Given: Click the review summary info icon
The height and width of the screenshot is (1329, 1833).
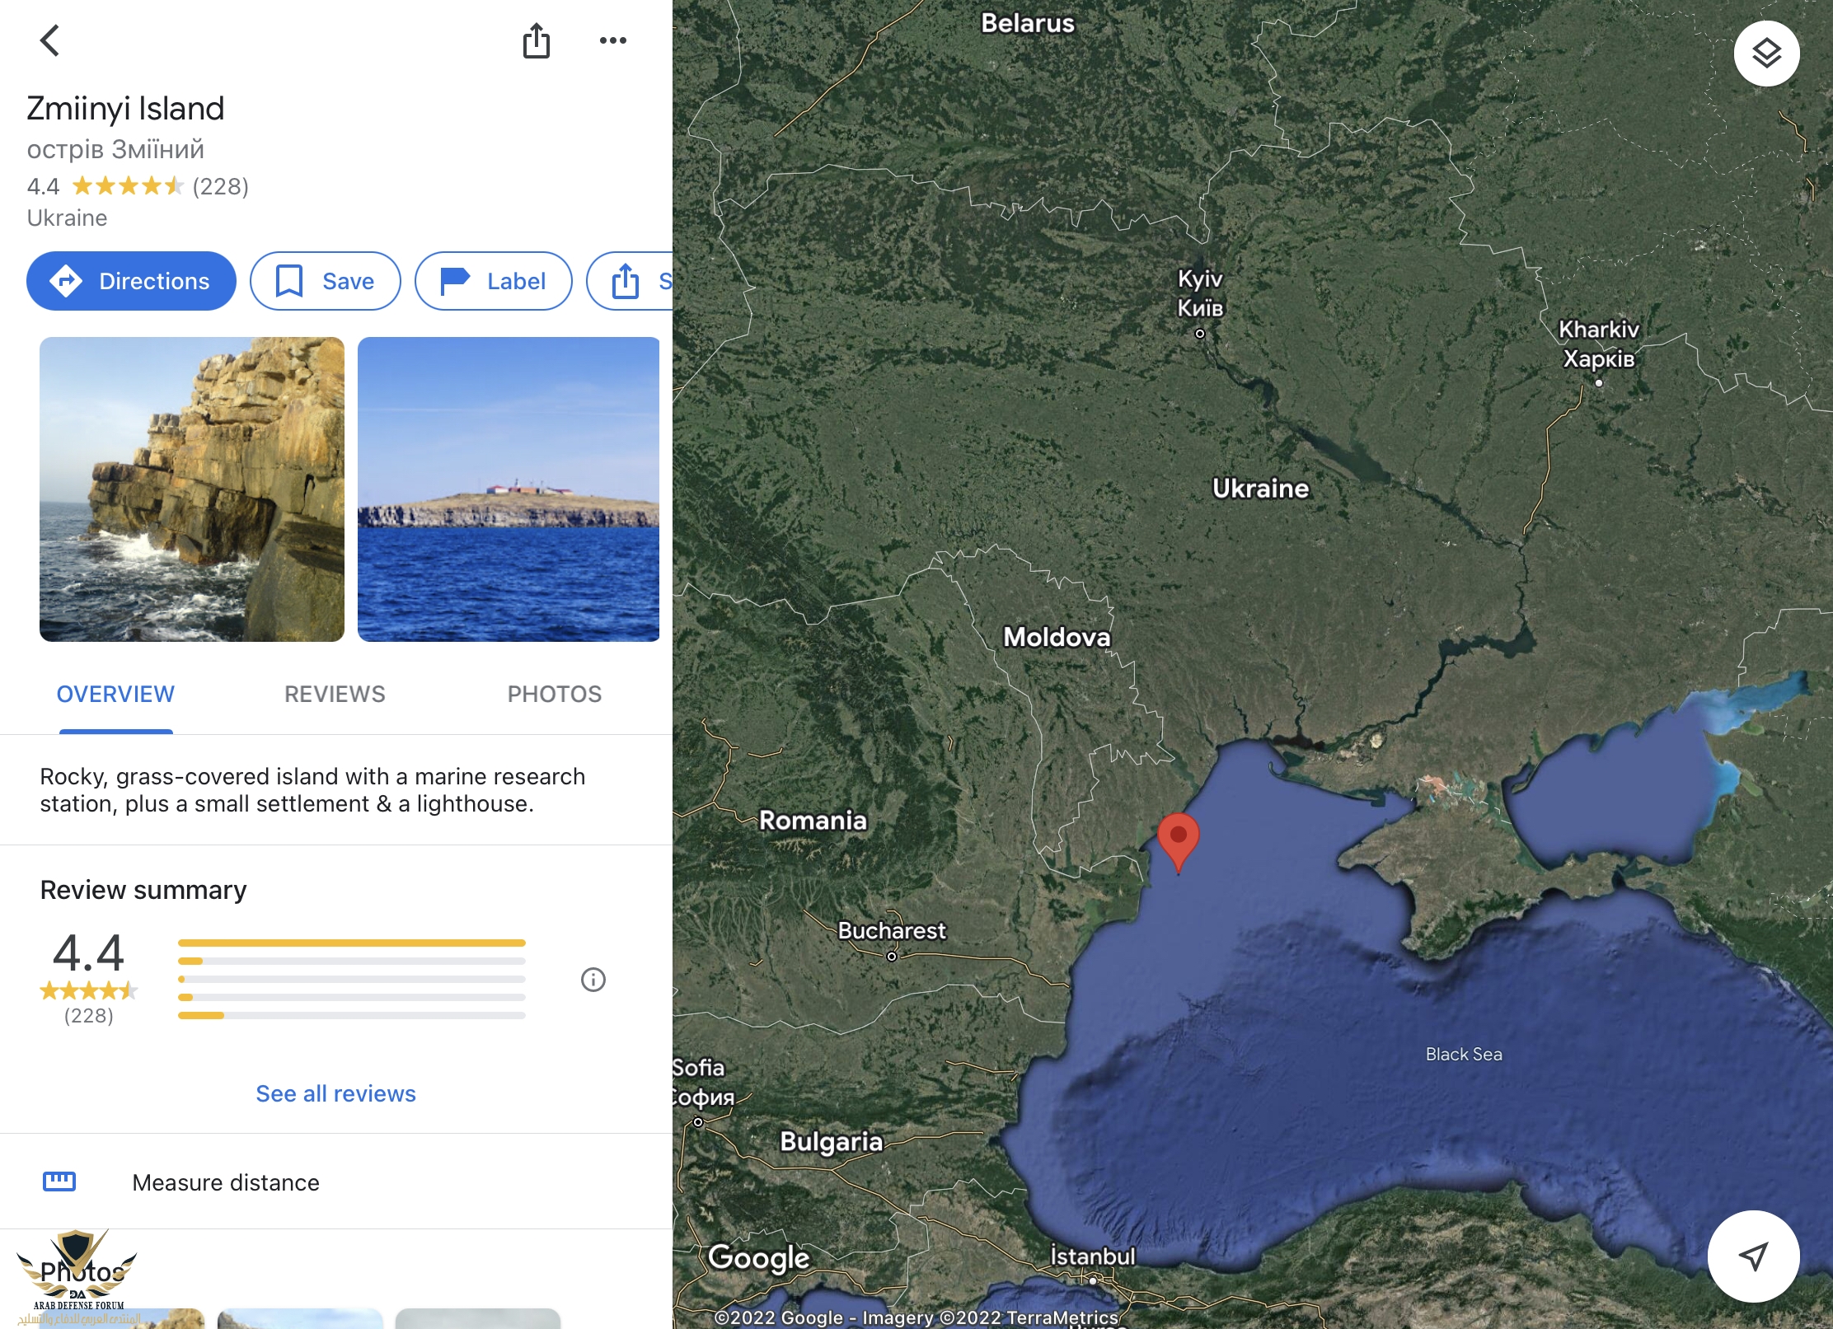Looking at the screenshot, I should pyautogui.click(x=593, y=980).
